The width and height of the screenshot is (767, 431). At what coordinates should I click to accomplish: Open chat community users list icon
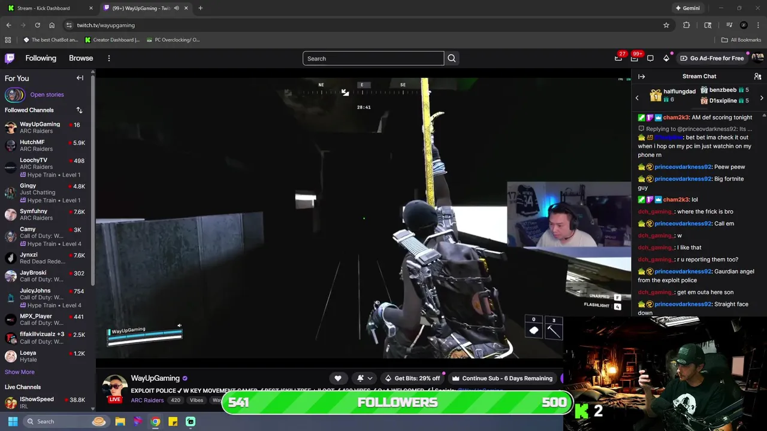pos(757,77)
